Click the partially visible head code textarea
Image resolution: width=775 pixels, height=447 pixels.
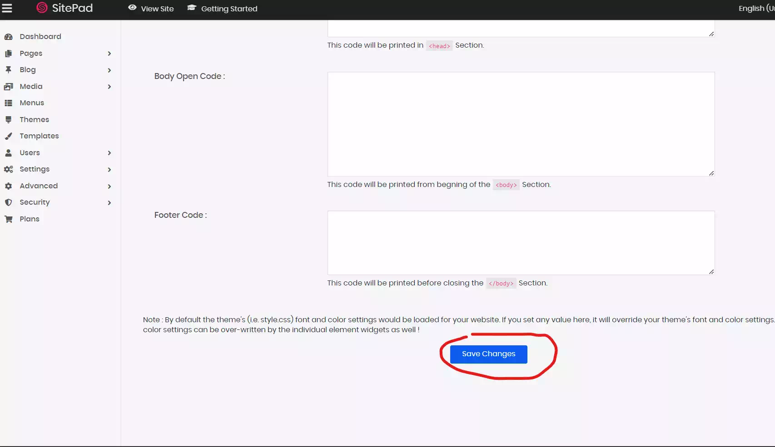pyautogui.click(x=521, y=28)
